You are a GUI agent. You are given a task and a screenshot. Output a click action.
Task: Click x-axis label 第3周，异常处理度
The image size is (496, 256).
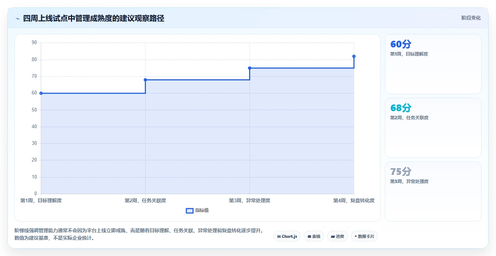point(249,200)
